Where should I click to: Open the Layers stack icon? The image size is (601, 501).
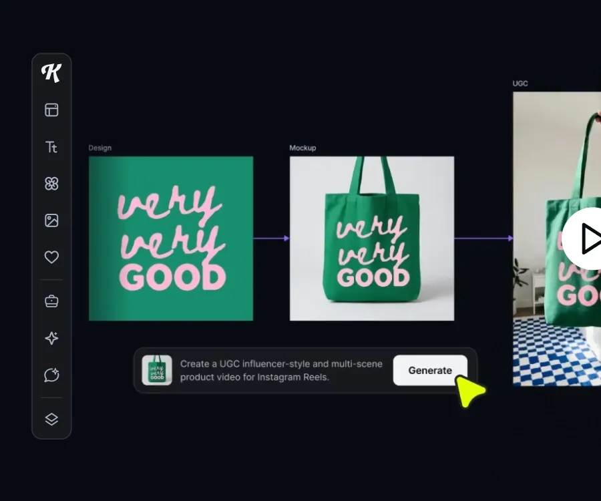51,419
